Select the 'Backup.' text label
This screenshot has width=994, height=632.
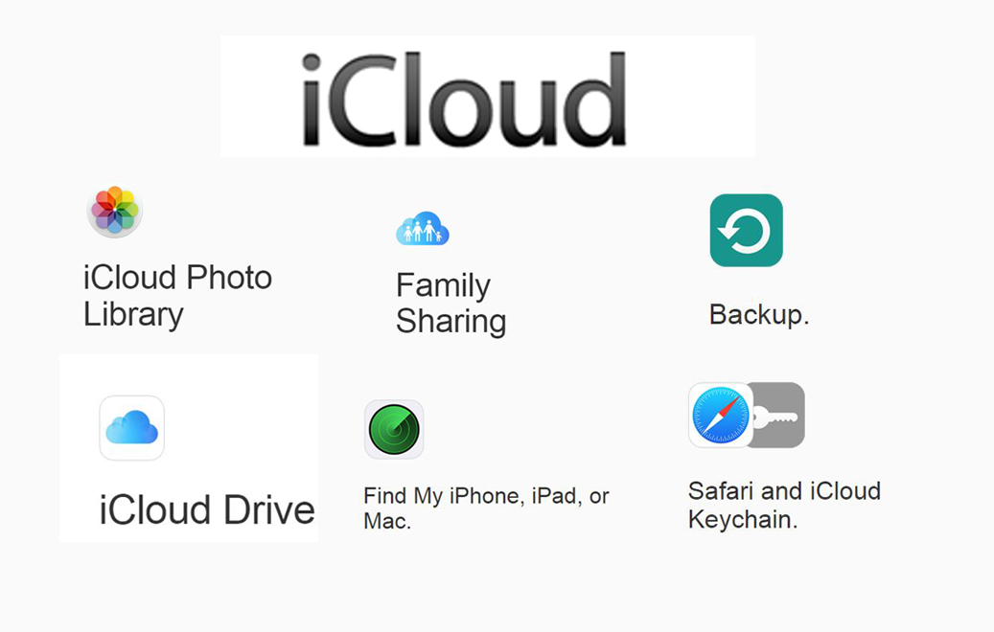(x=759, y=315)
